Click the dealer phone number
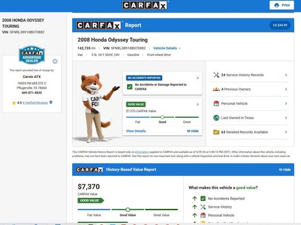The height and width of the screenshot is (225, 301). (x=31, y=93)
